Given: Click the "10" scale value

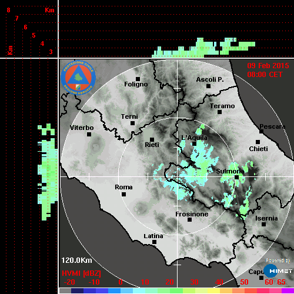Looking at the screenshot, I should (145, 282).
